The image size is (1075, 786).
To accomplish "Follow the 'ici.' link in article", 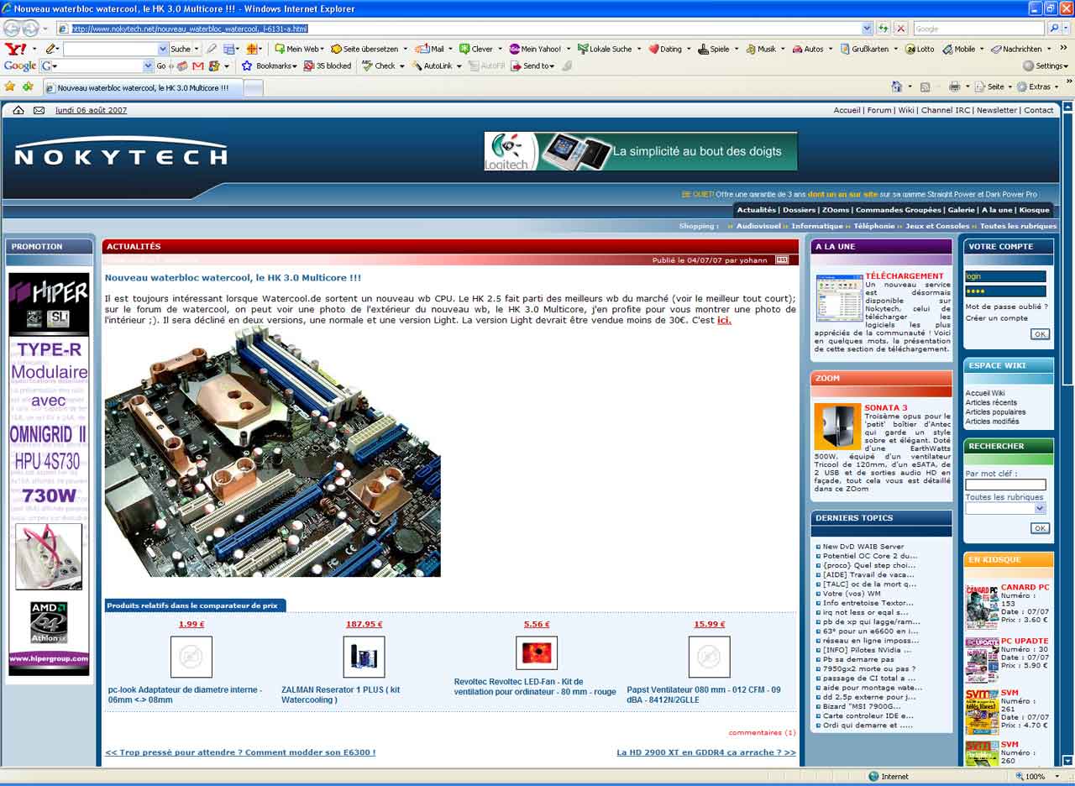I will click(x=724, y=320).
